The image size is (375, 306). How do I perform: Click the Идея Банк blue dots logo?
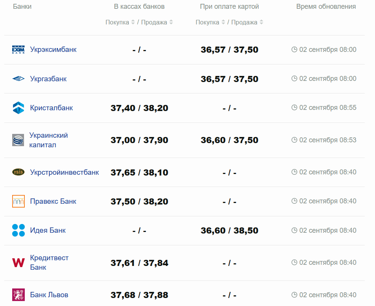tap(18, 230)
